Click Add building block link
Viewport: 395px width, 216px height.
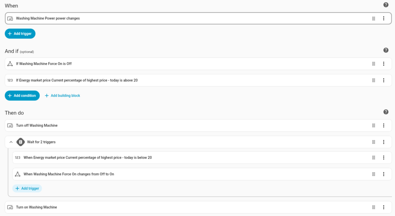(62, 96)
